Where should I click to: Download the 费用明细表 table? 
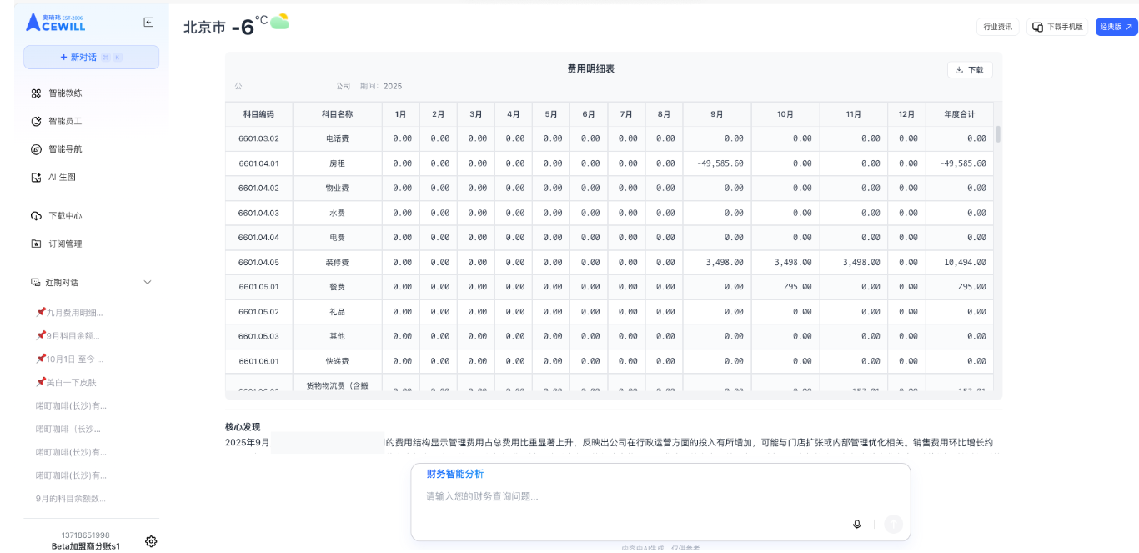pyautogui.click(x=969, y=70)
